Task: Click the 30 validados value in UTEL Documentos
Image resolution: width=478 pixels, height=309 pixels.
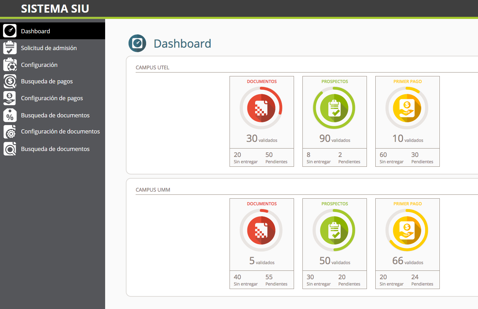Action: 262,139
